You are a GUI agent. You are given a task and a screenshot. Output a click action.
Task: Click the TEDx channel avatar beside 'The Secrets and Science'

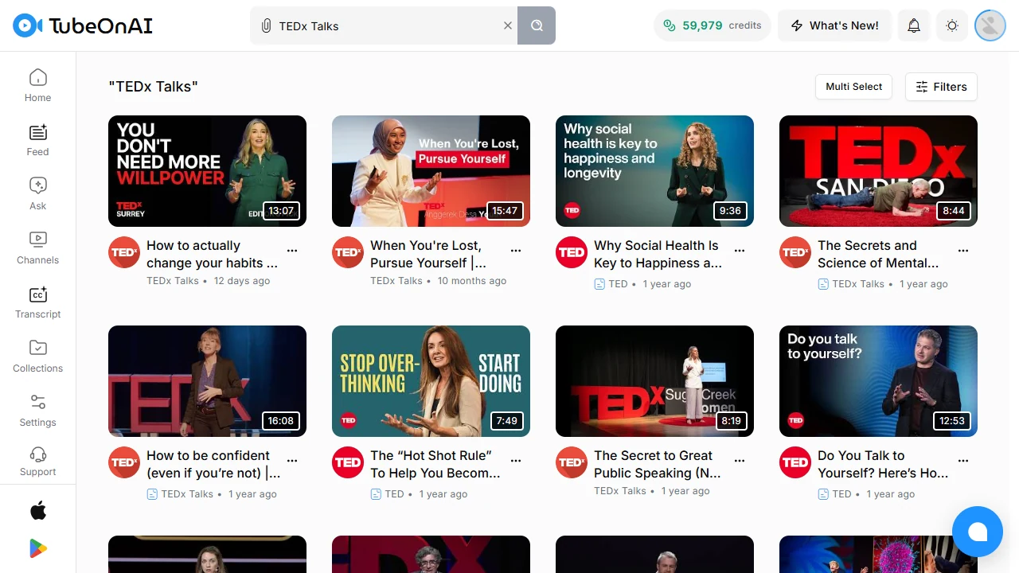(x=795, y=252)
